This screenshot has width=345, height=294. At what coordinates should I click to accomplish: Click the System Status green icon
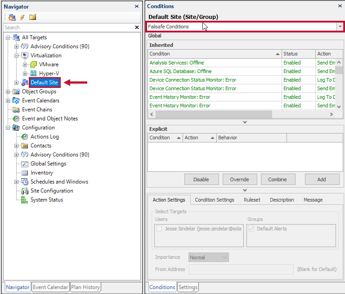tap(24, 200)
